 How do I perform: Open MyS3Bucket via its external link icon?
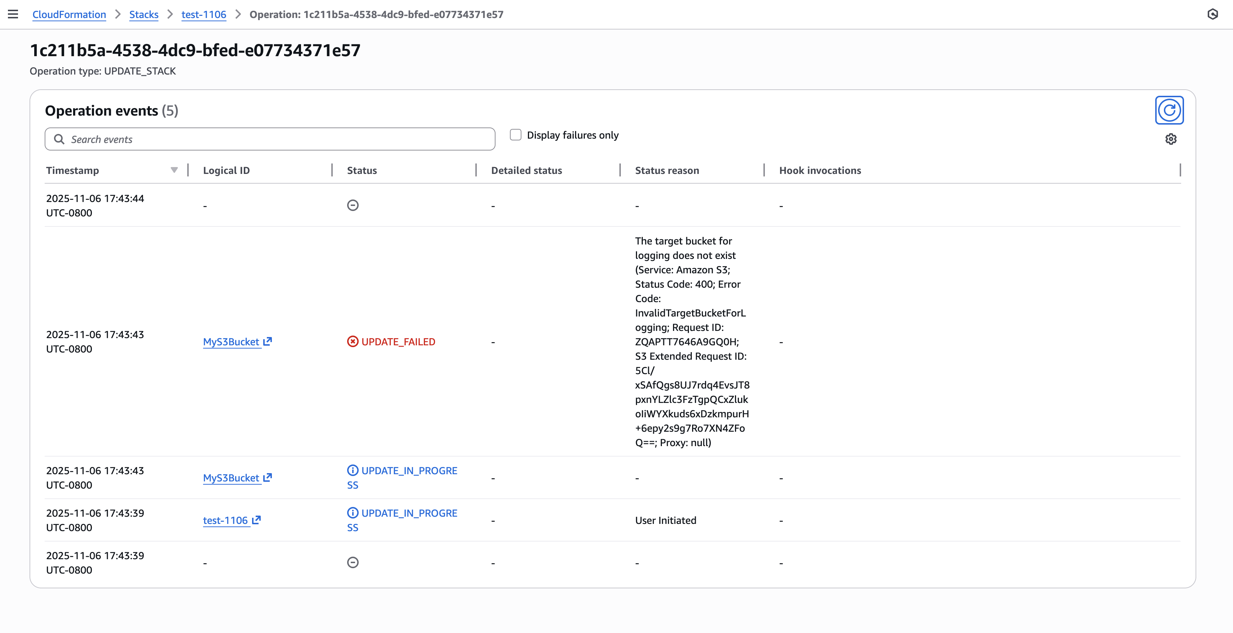coord(268,341)
